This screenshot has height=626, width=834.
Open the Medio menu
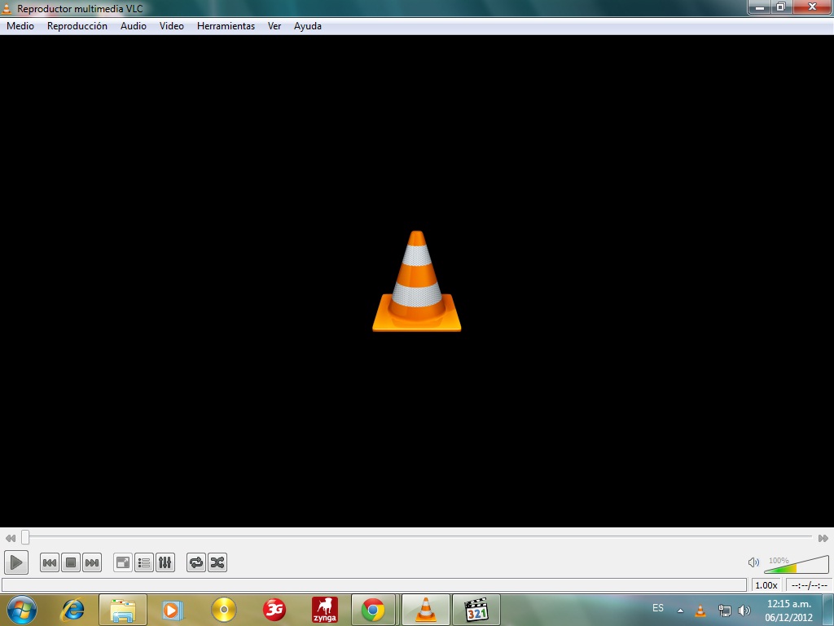20,26
